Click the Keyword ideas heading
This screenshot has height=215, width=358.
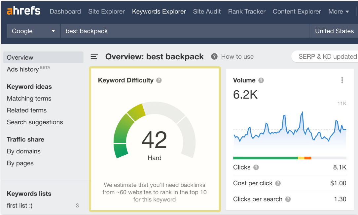point(29,87)
